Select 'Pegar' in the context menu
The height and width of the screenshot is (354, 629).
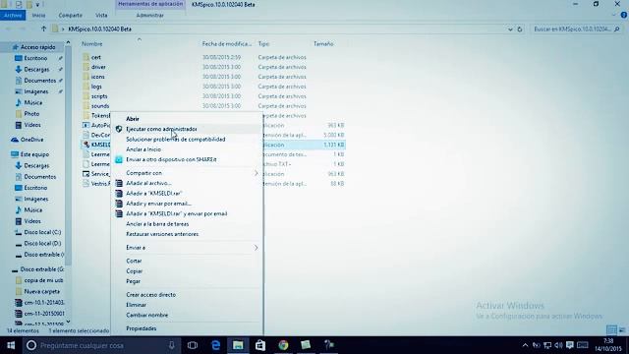tap(134, 281)
